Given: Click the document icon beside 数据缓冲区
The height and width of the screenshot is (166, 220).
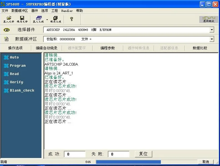Looking at the screenshot, I should [6, 39].
